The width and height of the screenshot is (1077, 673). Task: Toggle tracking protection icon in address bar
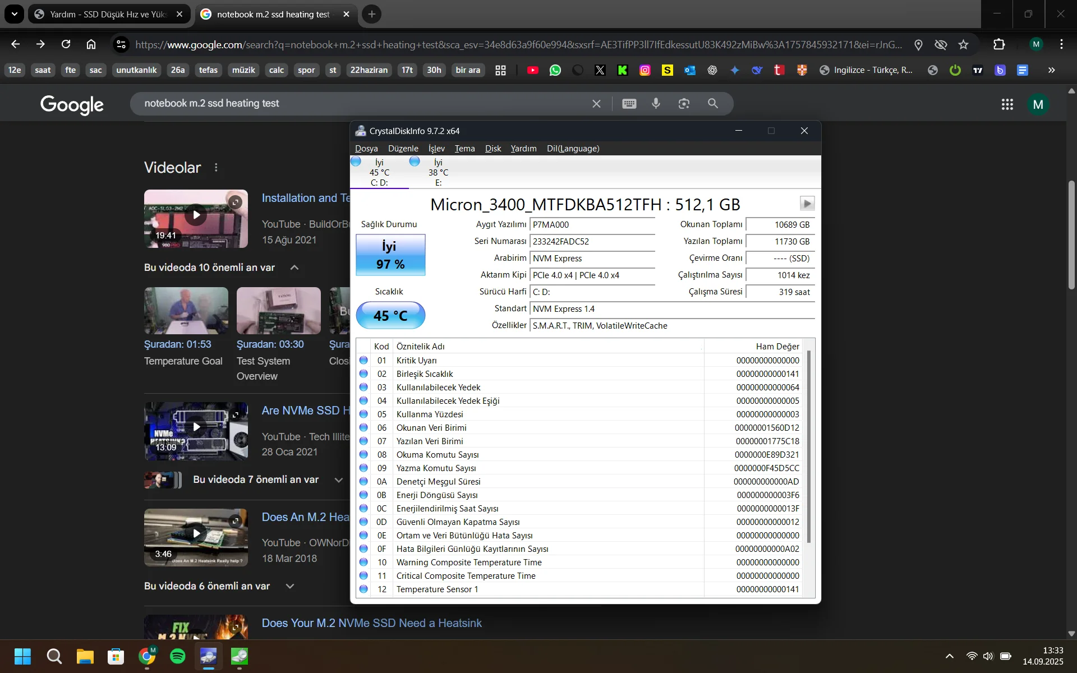[941, 44]
